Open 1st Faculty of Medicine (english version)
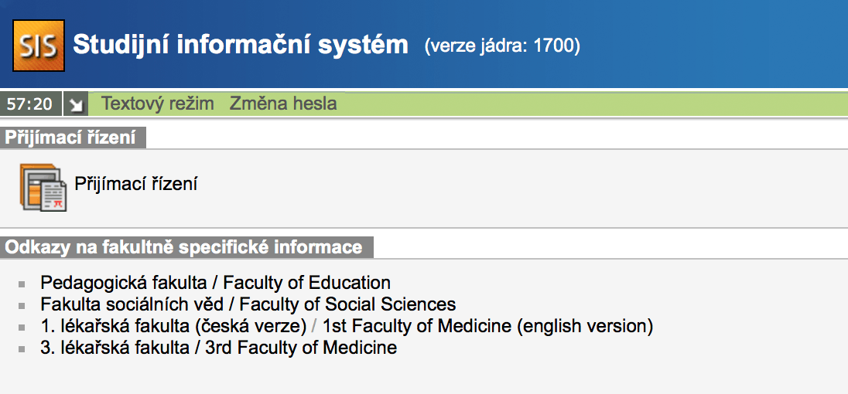 [x=487, y=326]
